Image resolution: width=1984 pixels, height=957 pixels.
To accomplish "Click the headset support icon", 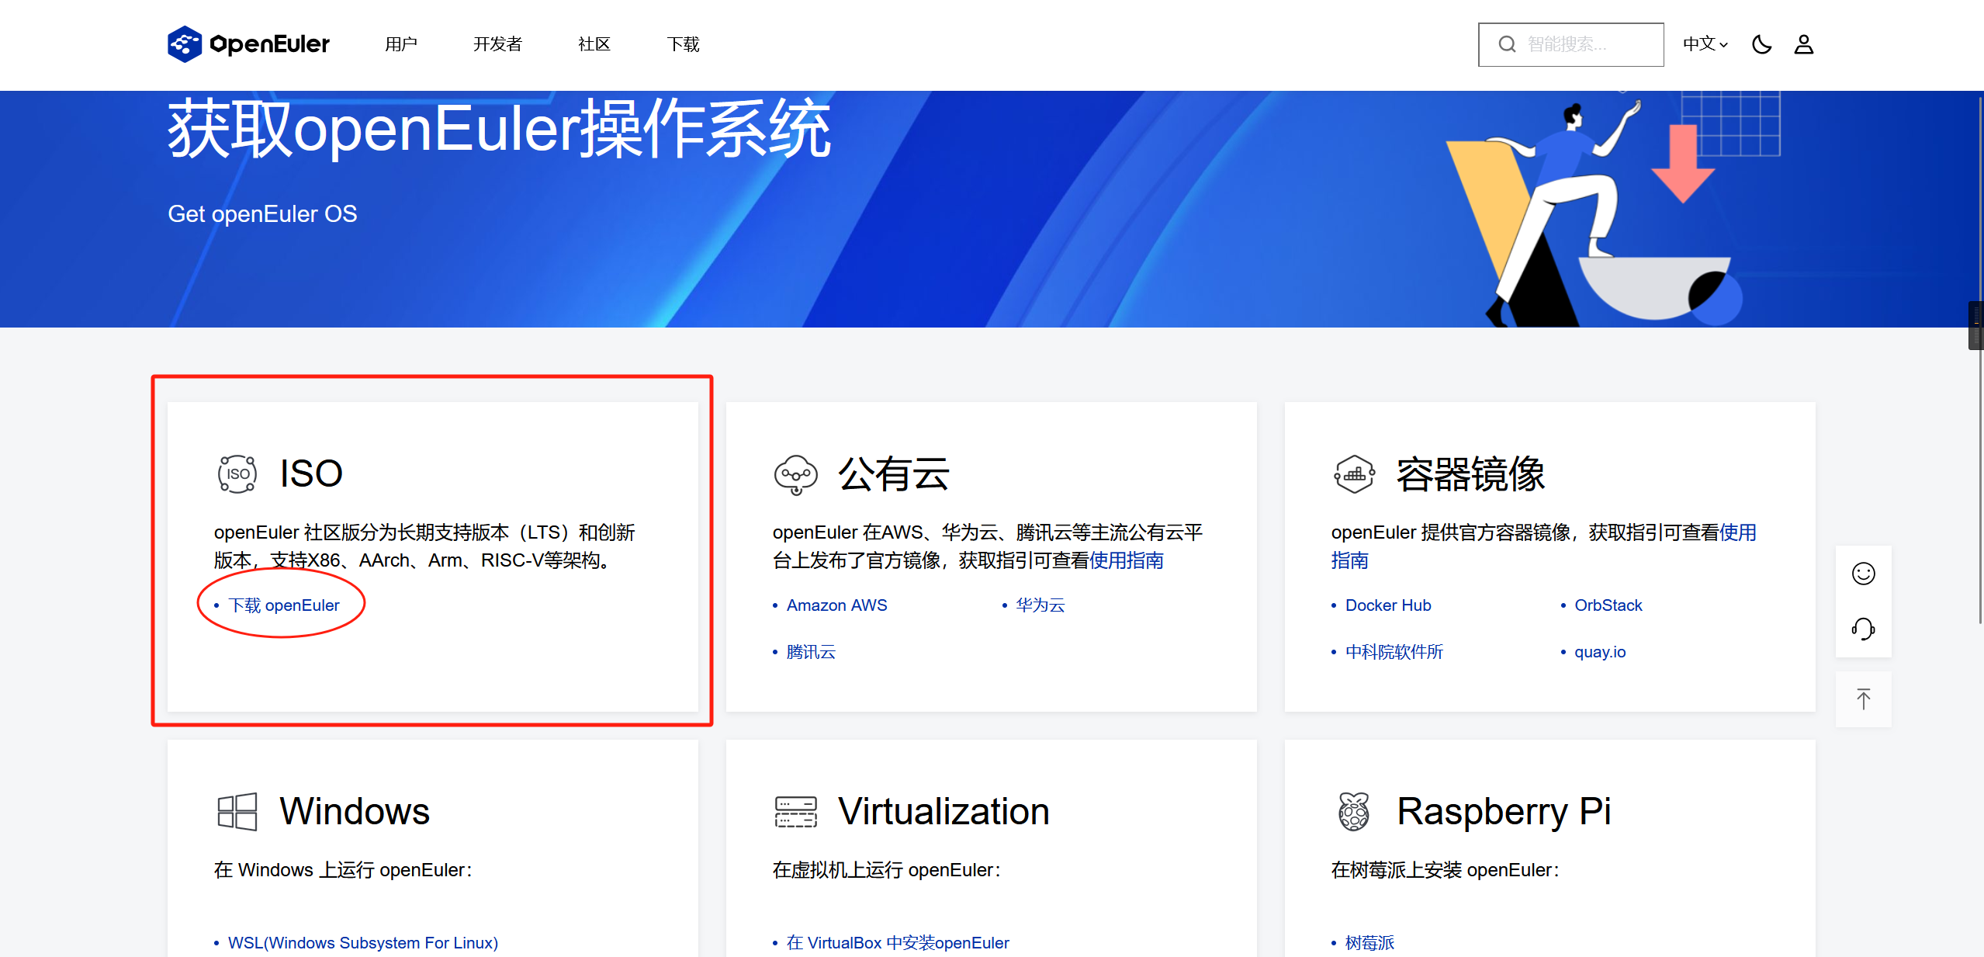I will [1863, 629].
